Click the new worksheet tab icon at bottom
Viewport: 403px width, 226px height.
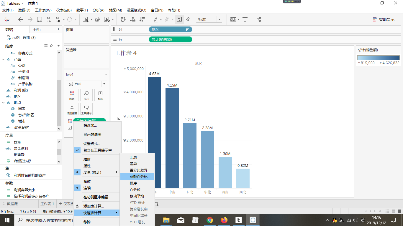pos(157,204)
